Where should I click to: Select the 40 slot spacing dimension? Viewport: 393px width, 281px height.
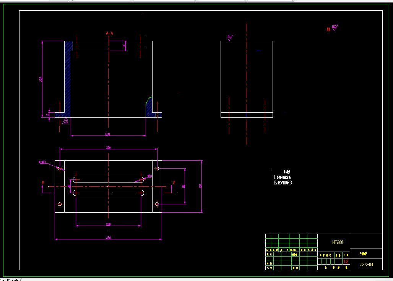[69, 186]
